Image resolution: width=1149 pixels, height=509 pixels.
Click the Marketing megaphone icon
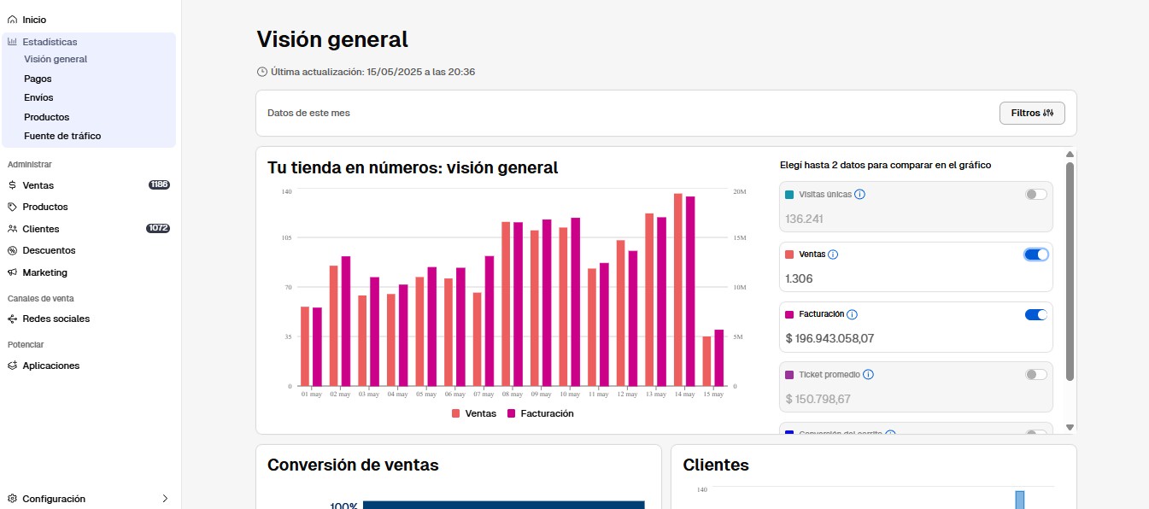pyautogui.click(x=12, y=272)
